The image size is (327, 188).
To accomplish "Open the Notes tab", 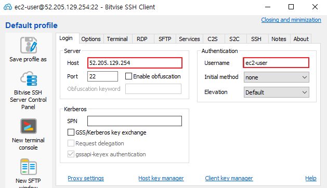I will tap(279, 39).
